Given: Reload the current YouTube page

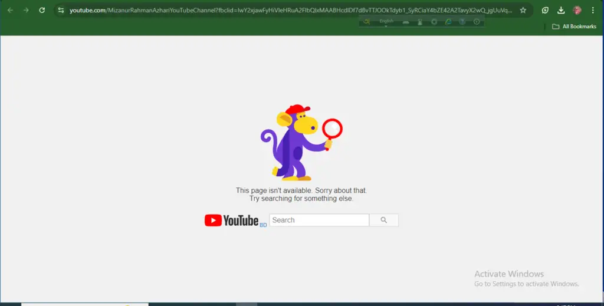Looking at the screenshot, I should pos(41,10).
